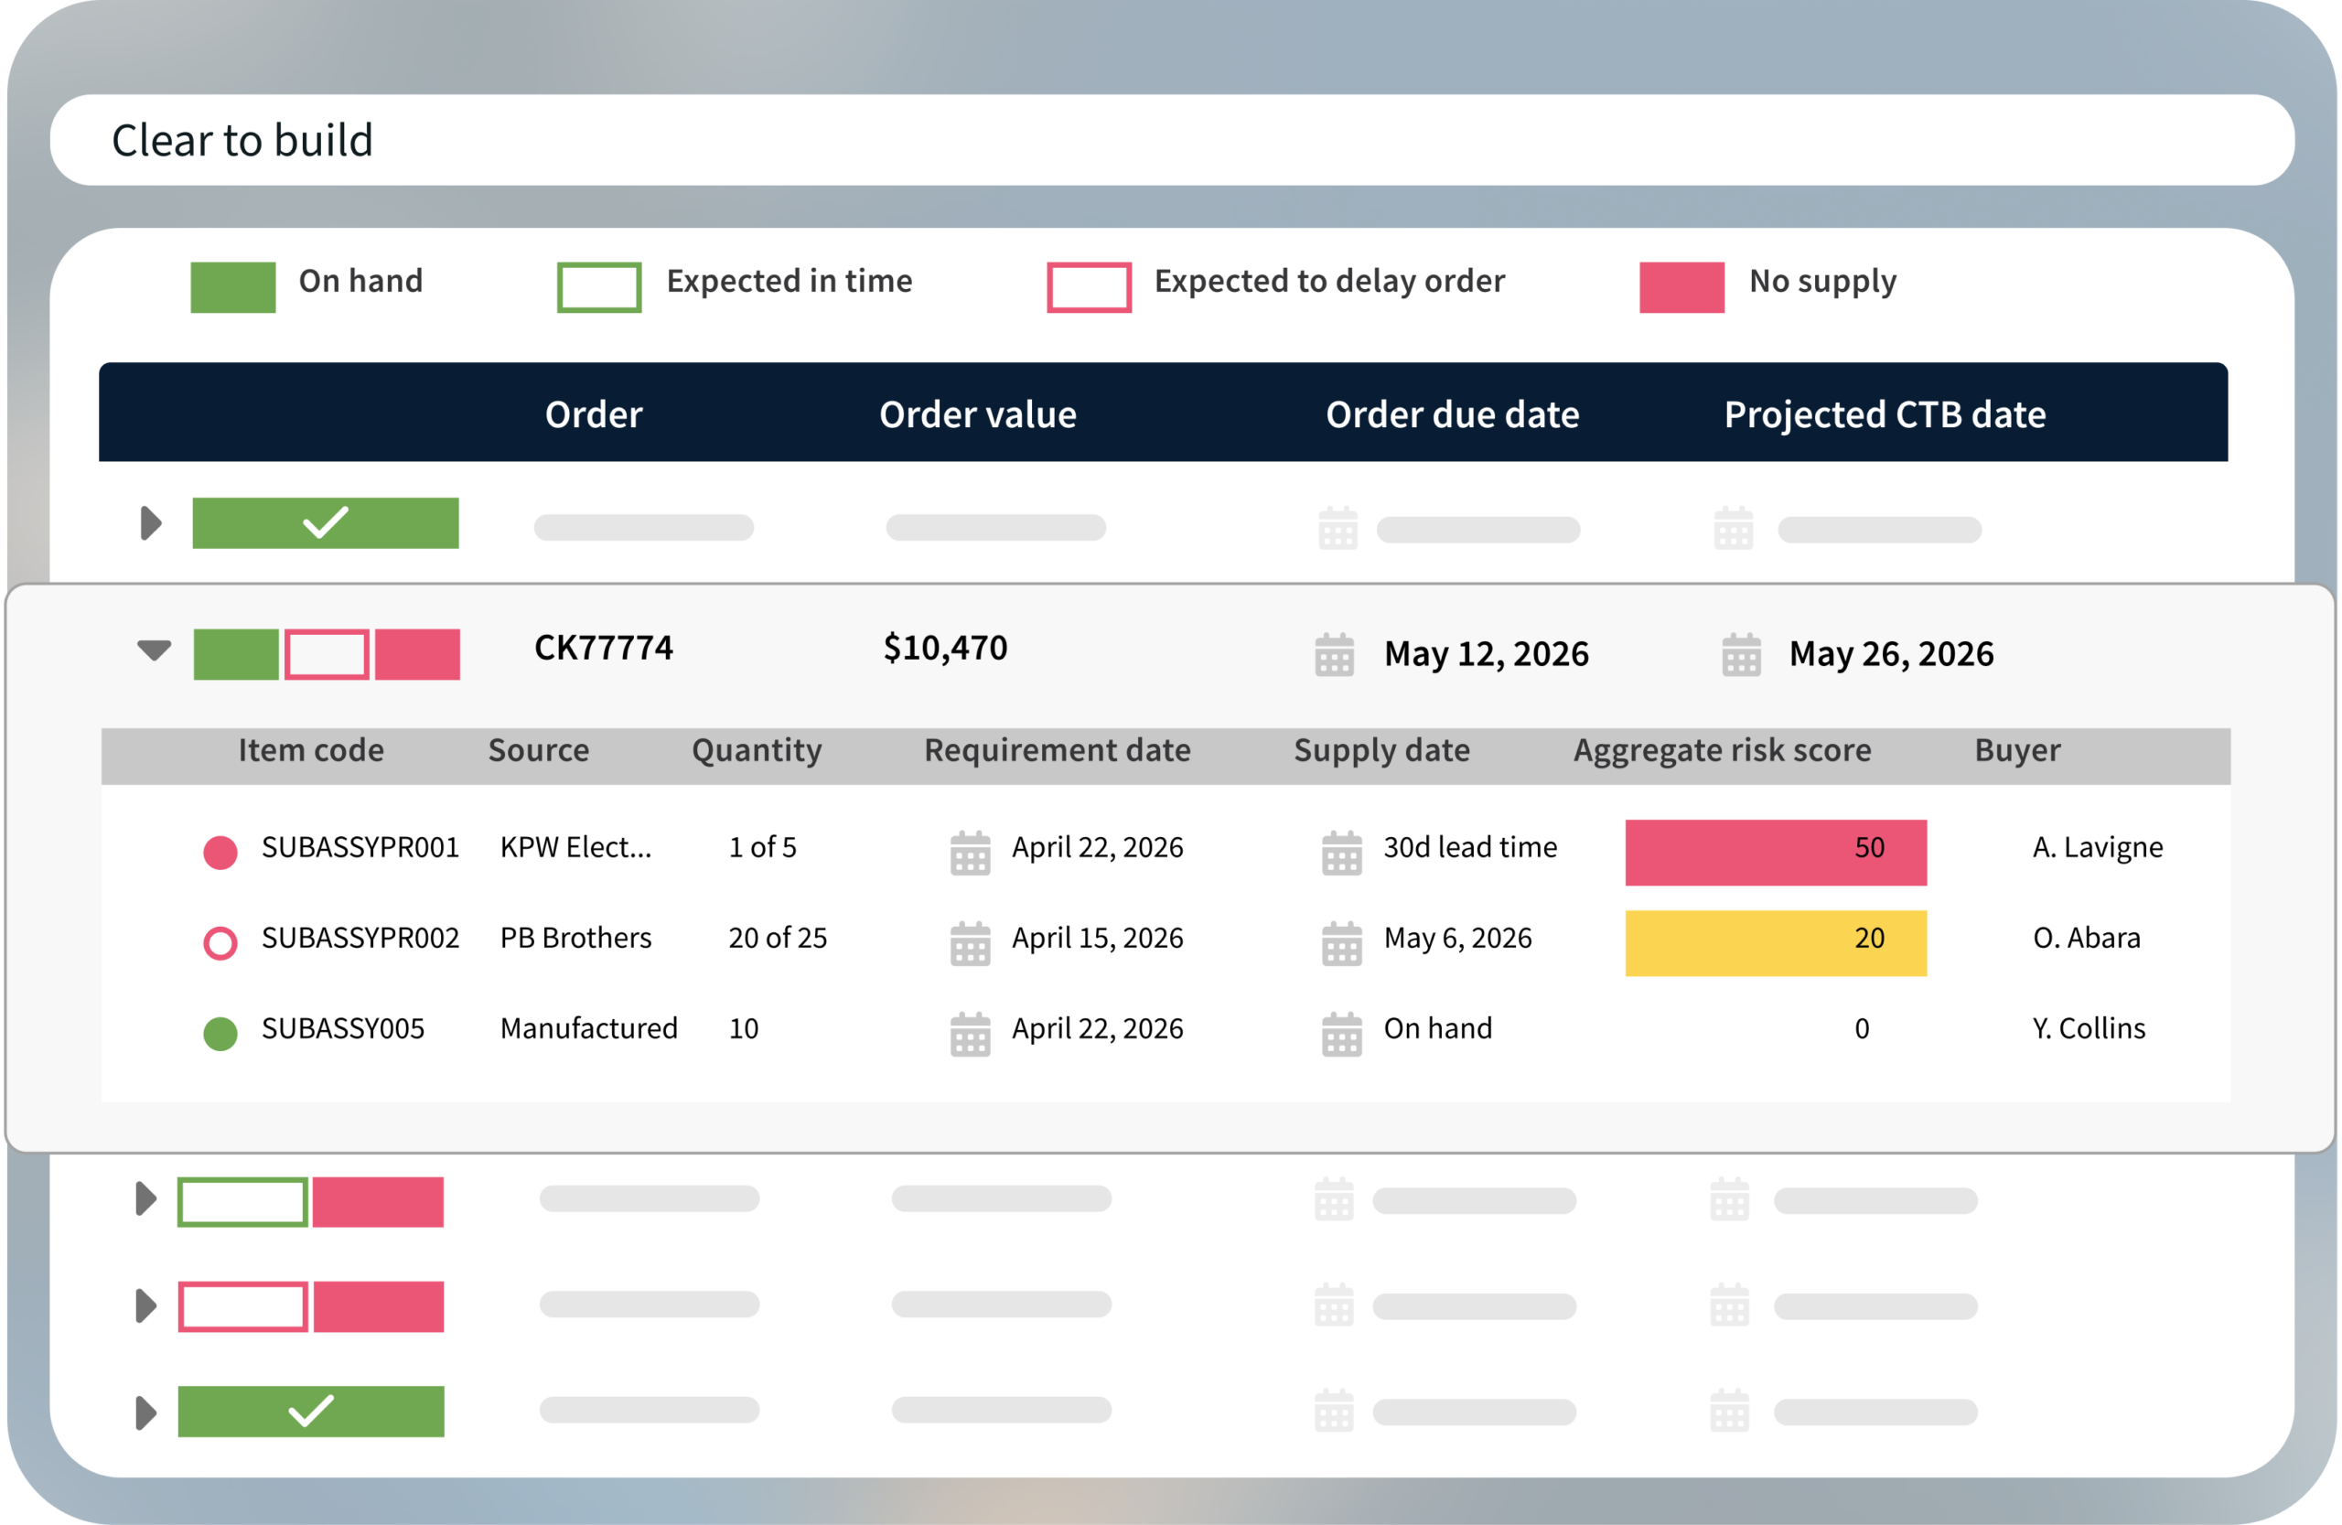Click quantity 20 of 25

click(778, 938)
